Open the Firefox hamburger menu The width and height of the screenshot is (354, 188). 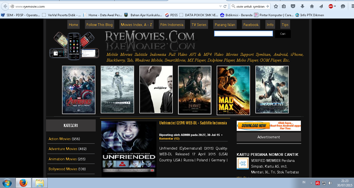click(353, 6)
